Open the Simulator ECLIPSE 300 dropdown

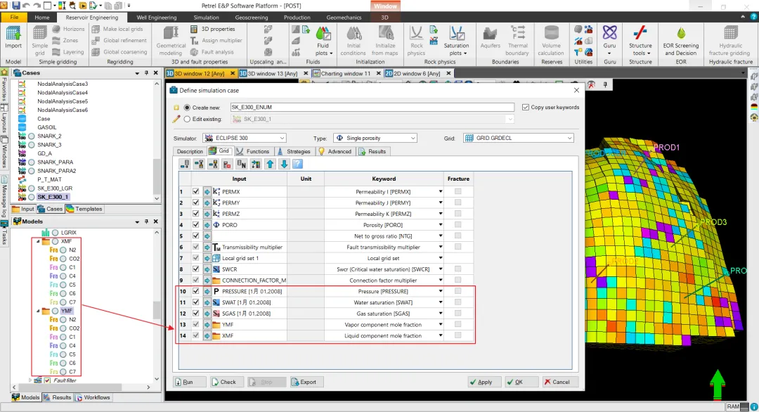click(245, 138)
